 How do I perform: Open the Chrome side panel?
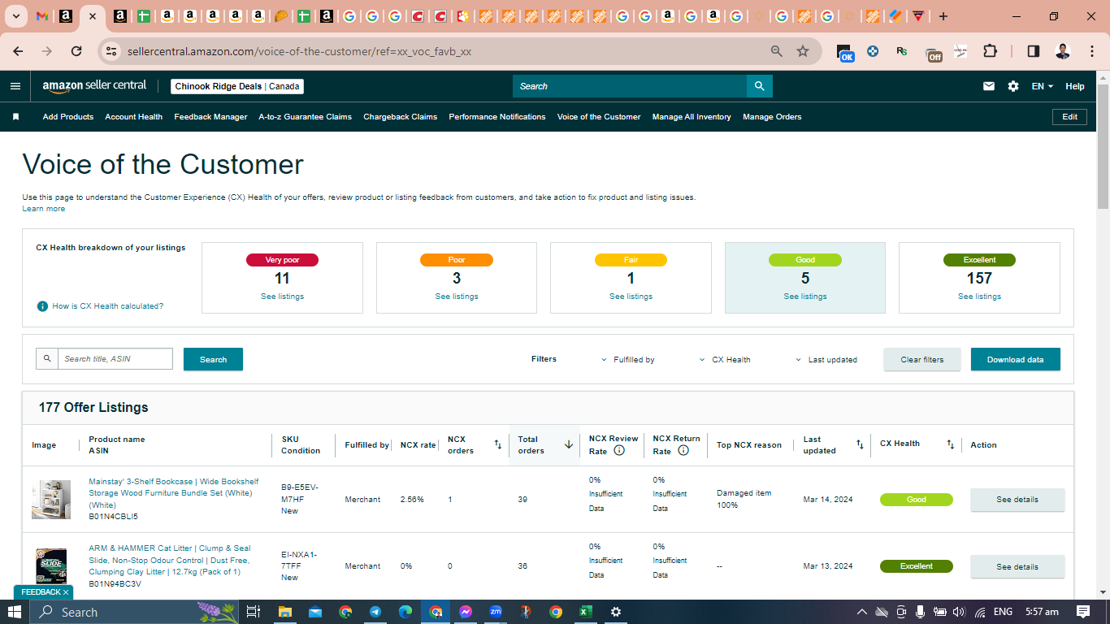click(x=1034, y=51)
